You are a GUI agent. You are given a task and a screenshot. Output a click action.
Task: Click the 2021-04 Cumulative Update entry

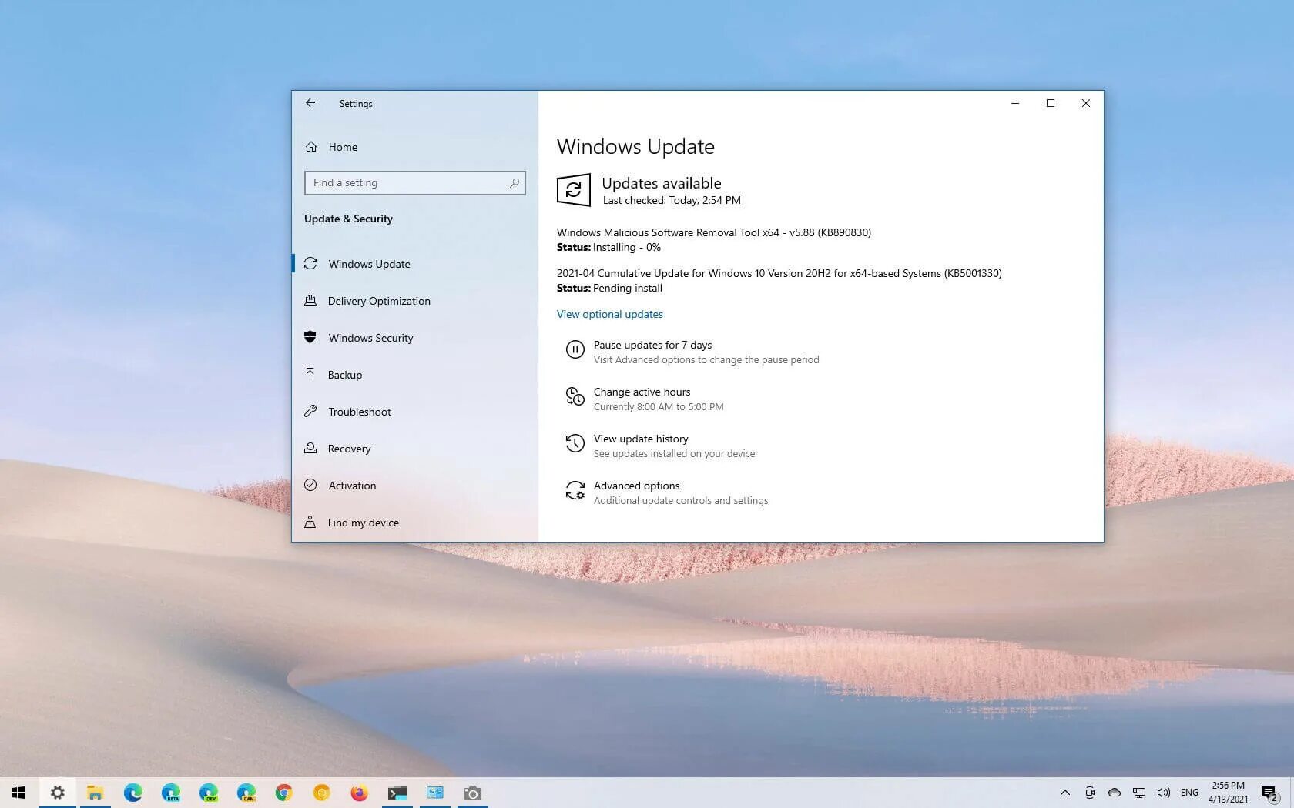point(779,273)
